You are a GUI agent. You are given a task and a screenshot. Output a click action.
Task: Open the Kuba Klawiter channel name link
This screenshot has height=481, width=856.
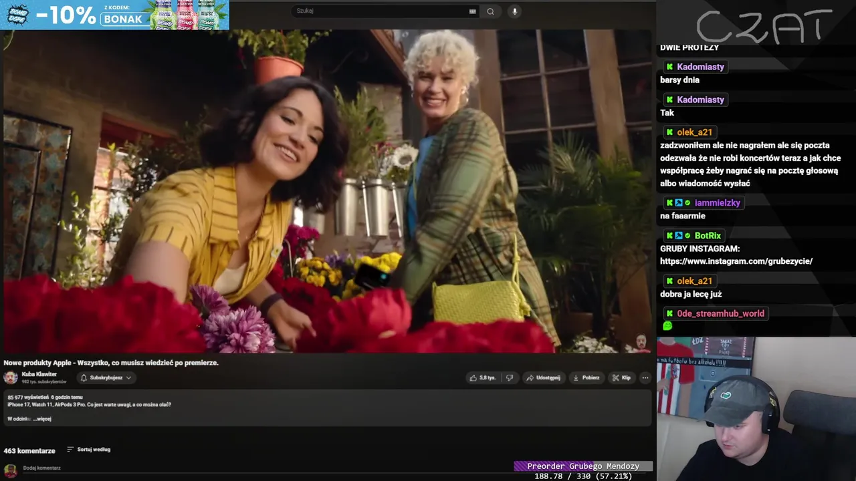pyautogui.click(x=39, y=374)
